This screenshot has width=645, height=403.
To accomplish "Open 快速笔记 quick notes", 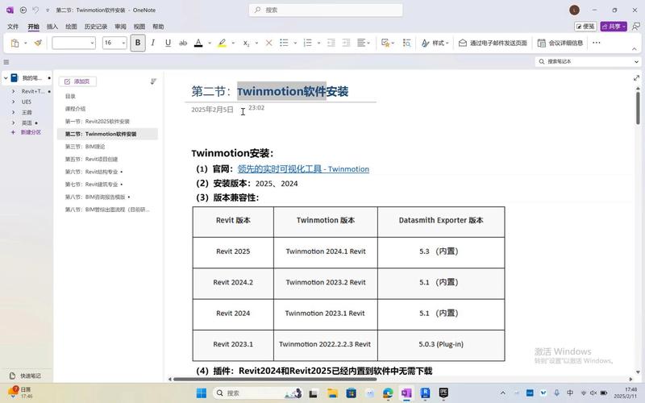I will [26, 376].
